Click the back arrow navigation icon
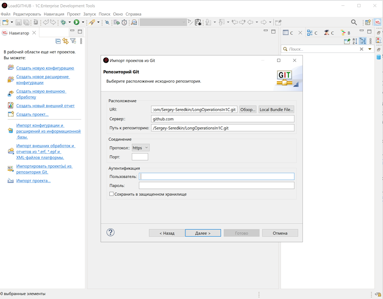383x299 pixels. click(x=250, y=22)
